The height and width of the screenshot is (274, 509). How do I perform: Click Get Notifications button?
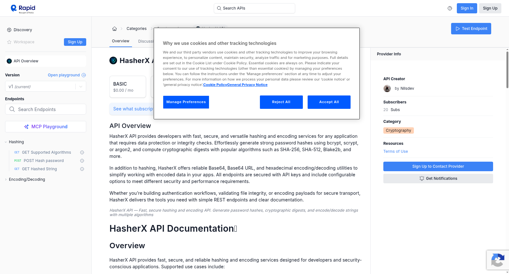(x=438, y=179)
